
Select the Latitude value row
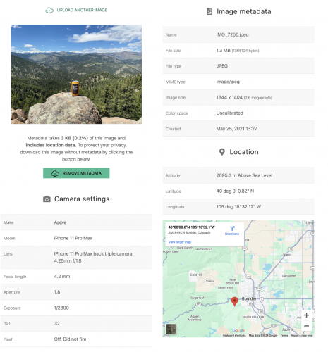238,191
